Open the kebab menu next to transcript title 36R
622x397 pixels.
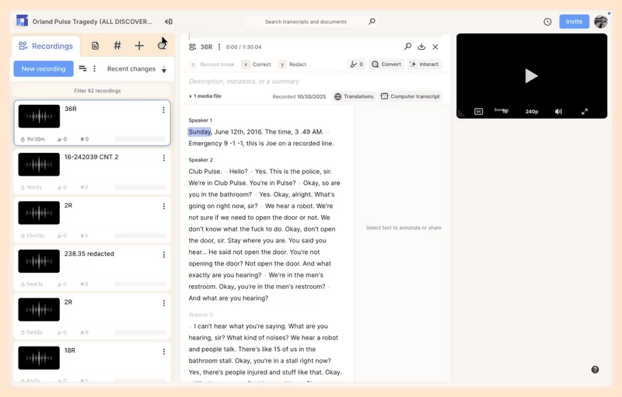[x=219, y=47]
